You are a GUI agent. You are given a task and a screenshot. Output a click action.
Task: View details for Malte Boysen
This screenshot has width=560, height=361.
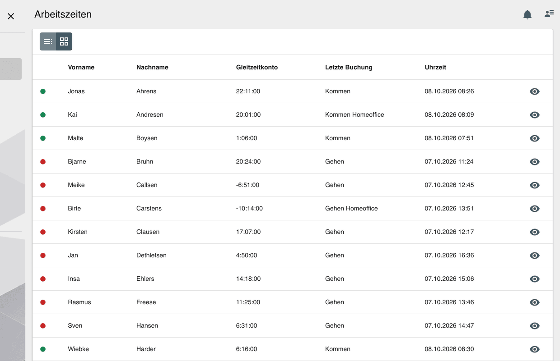[x=535, y=138]
